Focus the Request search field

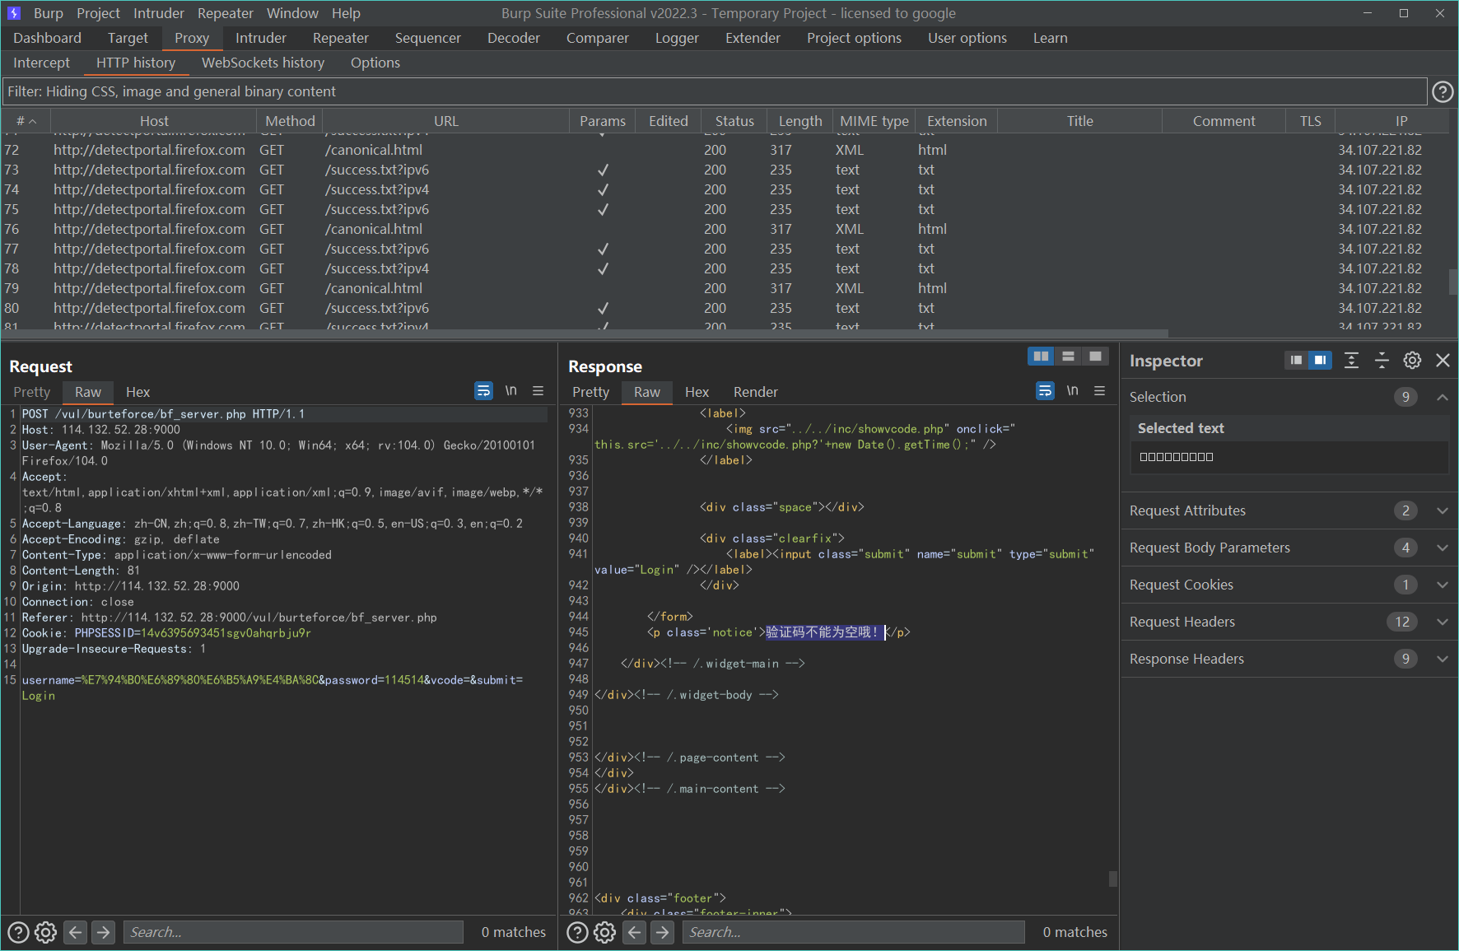(294, 932)
